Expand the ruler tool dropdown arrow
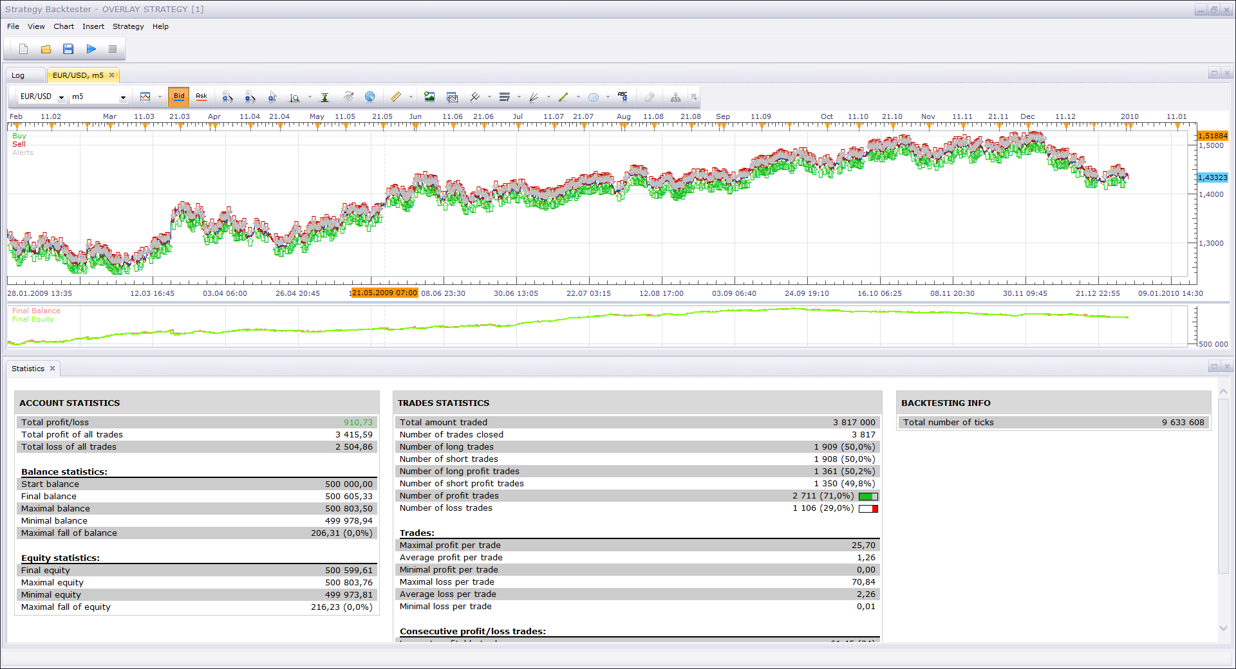The height and width of the screenshot is (669, 1236). coord(411,97)
